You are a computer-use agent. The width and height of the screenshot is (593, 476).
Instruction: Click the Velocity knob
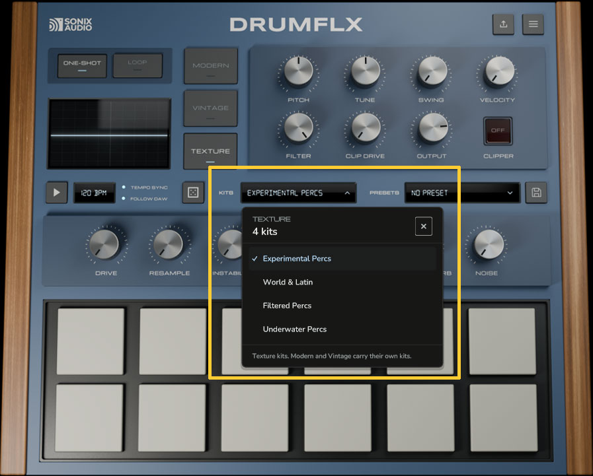click(500, 71)
